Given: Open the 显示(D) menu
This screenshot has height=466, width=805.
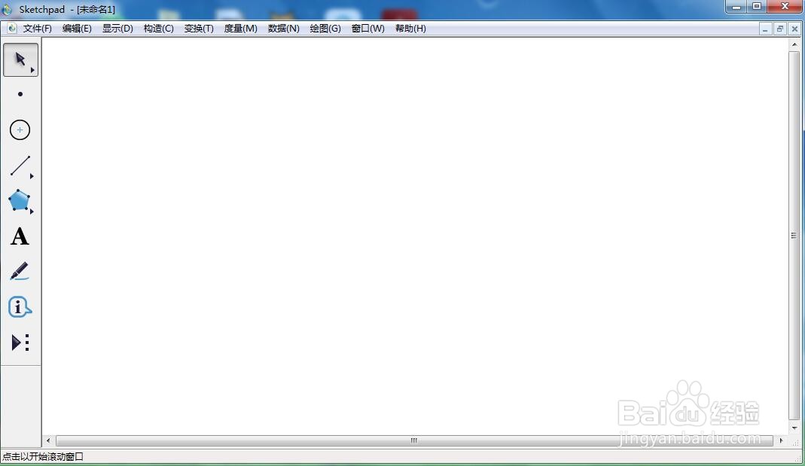Looking at the screenshot, I should coord(117,28).
